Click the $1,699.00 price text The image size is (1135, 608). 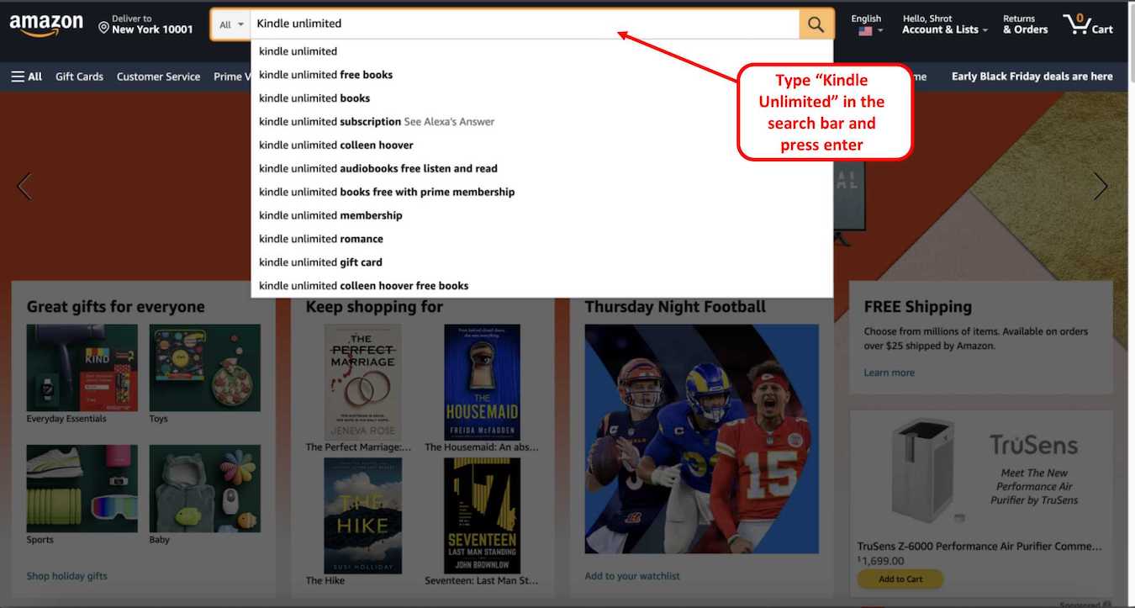tap(880, 561)
